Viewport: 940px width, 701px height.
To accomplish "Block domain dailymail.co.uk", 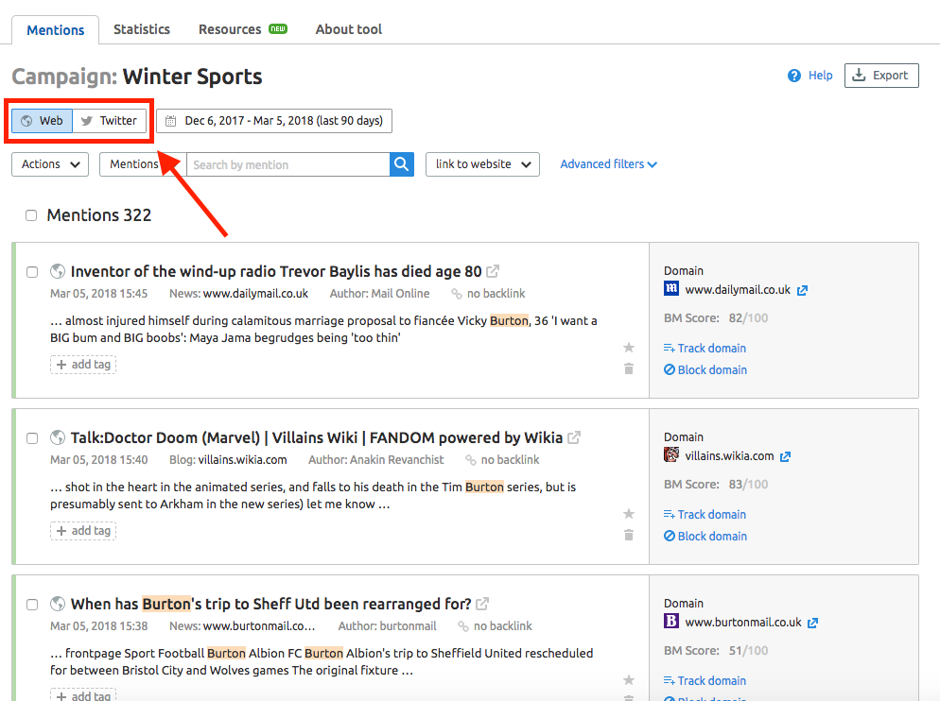I will pos(705,369).
